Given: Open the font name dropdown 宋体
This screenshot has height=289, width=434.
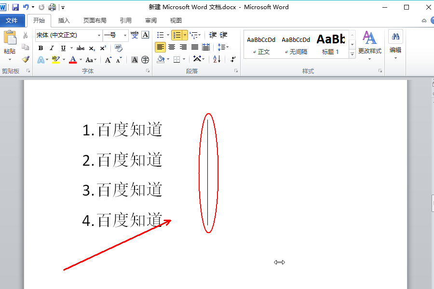Looking at the screenshot, I should point(99,35).
